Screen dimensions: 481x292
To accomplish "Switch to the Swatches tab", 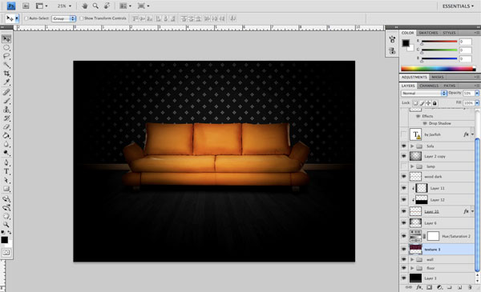I will pos(428,33).
